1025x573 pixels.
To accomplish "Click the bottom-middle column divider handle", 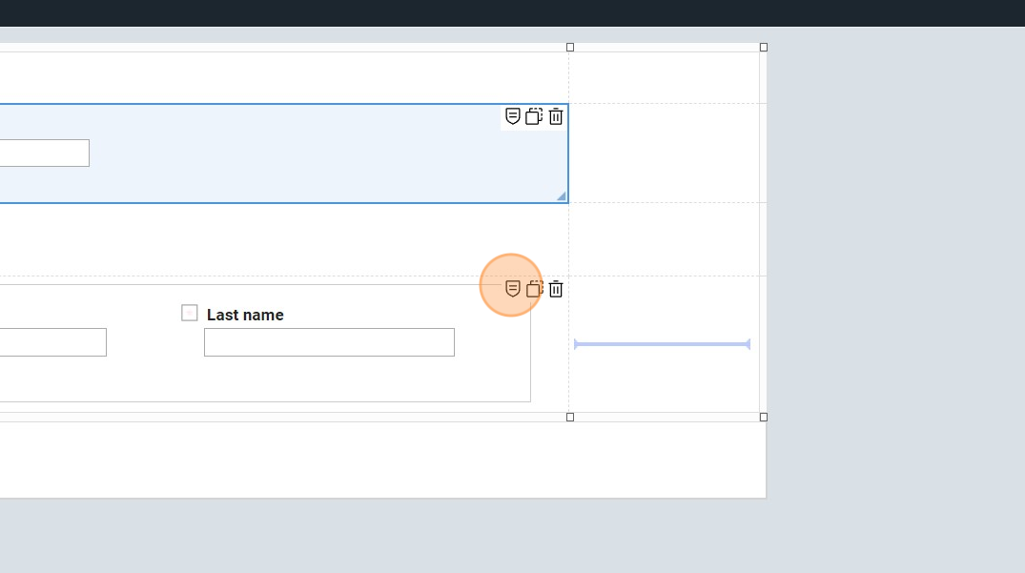I will [x=570, y=417].
